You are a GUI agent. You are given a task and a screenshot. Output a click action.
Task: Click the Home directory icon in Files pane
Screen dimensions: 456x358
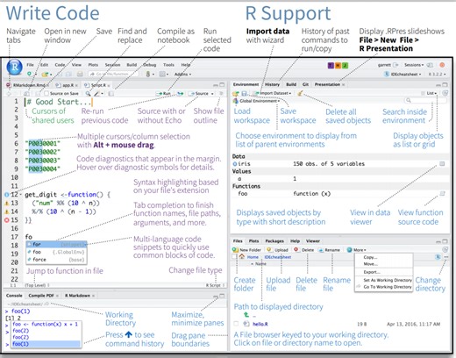242,256
